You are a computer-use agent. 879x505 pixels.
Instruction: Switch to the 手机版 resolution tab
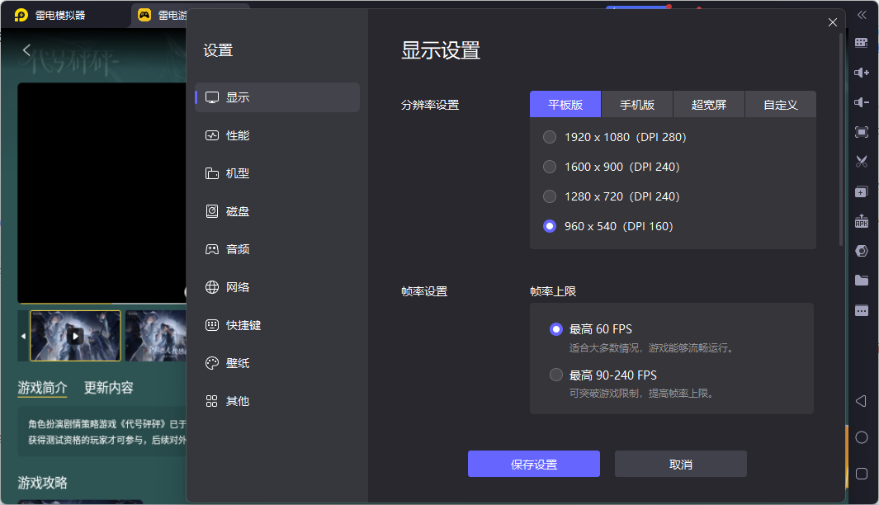637,105
